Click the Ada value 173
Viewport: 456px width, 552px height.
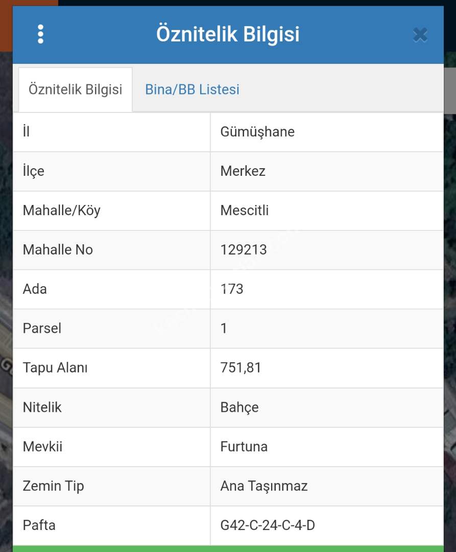point(232,289)
